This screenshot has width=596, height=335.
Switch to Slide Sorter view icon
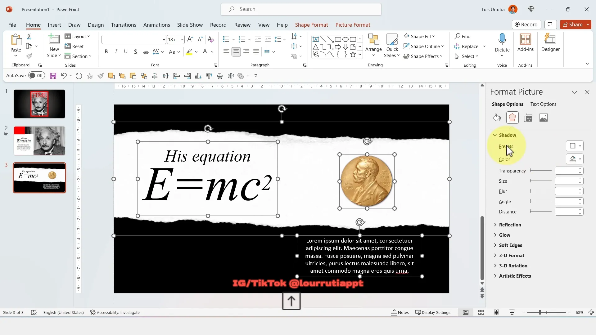click(x=481, y=313)
